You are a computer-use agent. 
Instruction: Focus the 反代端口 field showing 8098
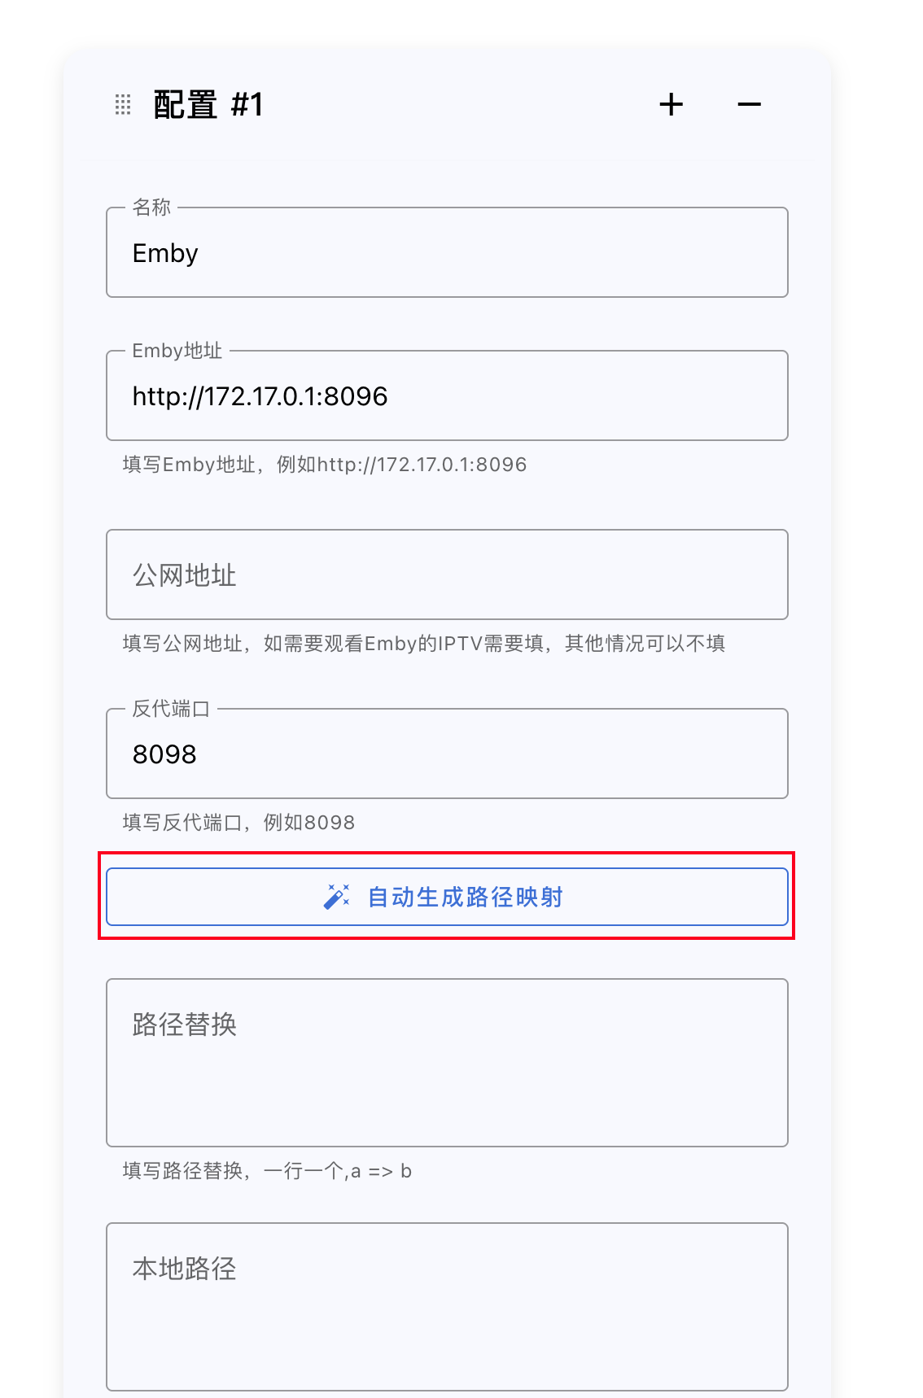coord(447,754)
